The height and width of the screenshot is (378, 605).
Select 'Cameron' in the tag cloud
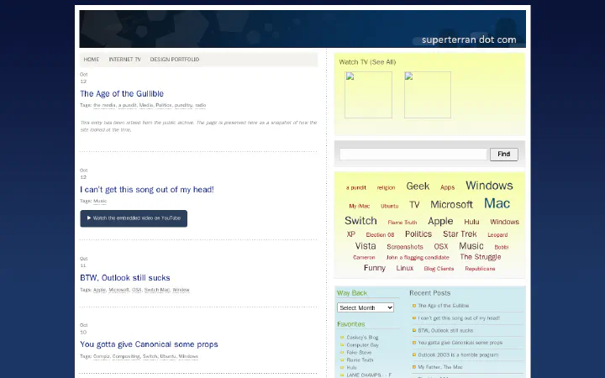click(364, 258)
